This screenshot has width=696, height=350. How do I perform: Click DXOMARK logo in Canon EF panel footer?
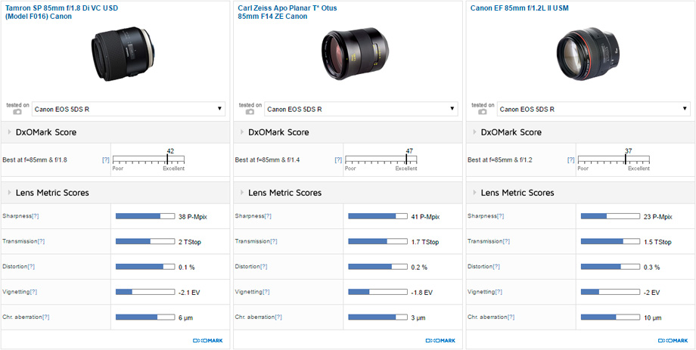coord(673,341)
